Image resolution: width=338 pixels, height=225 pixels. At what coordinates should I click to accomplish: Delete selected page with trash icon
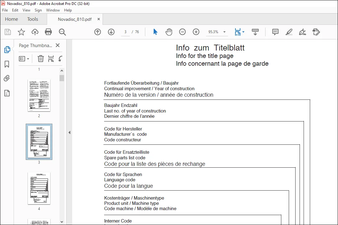coord(41,59)
